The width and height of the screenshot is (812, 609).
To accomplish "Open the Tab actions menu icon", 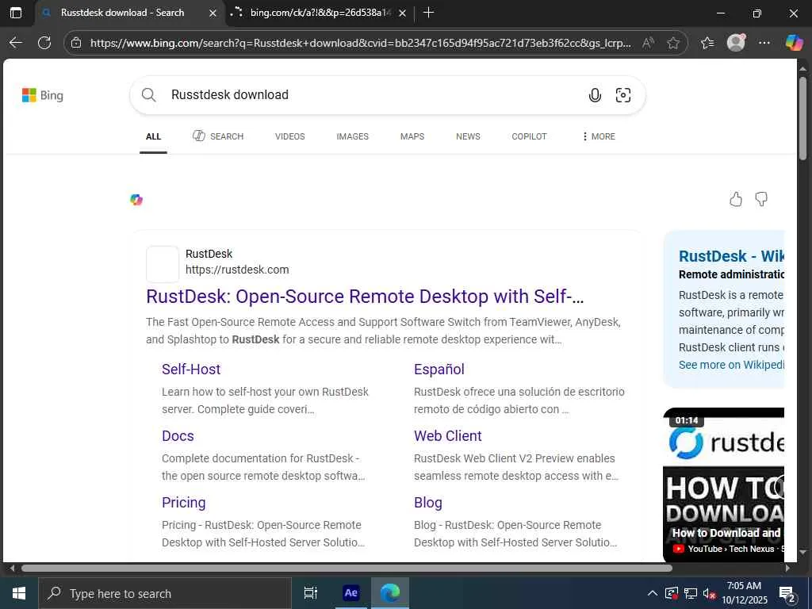I will click(16, 13).
